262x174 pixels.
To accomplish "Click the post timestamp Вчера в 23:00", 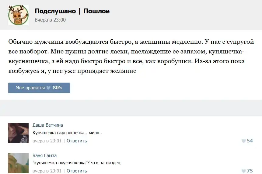I will (x=50, y=20).
